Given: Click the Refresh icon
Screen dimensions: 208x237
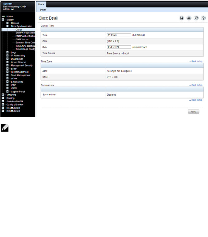Looking at the screenshot, I should pos(196,18).
